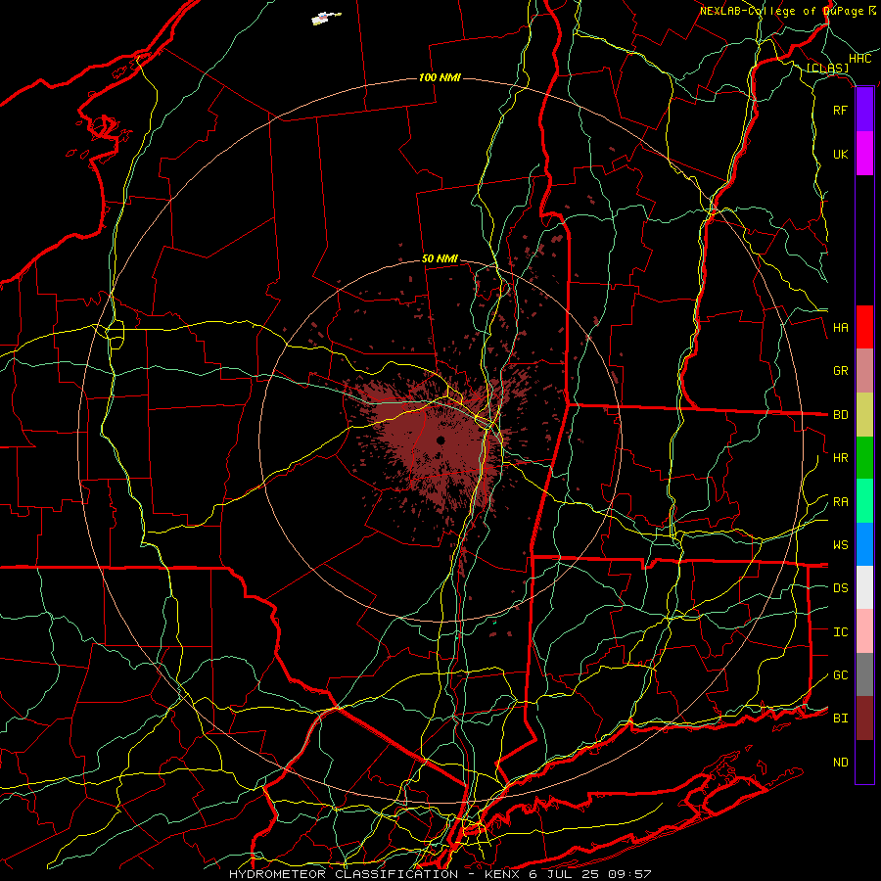Click the Hydrometeor Classification KENX title text

click(x=440, y=874)
